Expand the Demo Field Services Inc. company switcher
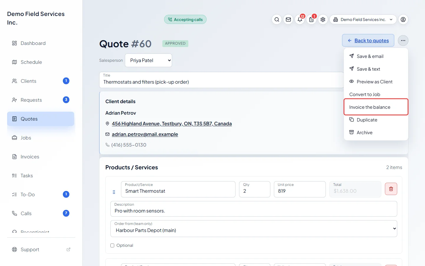425x266 pixels. pyautogui.click(x=363, y=20)
